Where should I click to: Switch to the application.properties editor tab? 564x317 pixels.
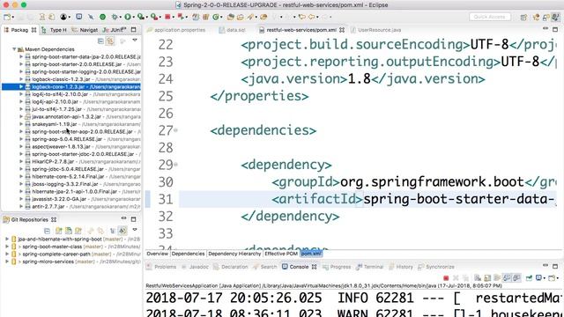click(176, 30)
